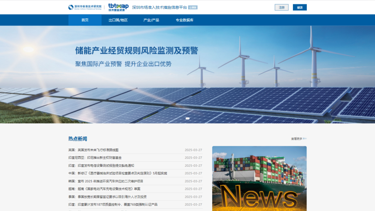Select the 首页 navigation tab
Image resolution: width=375 pixels, height=211 pixels.
pyautogui.click(x=85, y=20)
